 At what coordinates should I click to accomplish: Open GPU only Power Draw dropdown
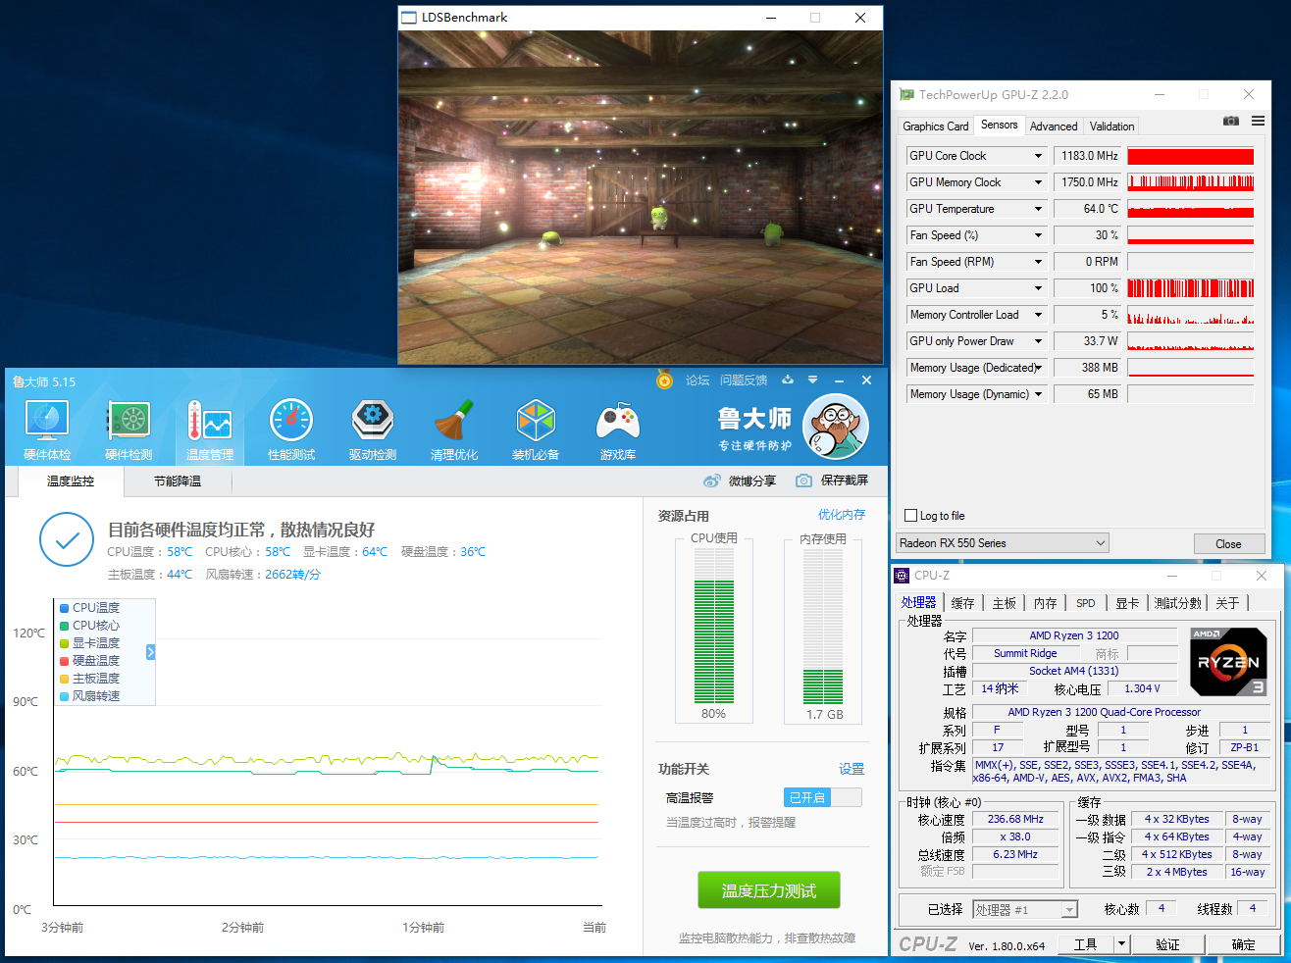tap(1038, 341)
